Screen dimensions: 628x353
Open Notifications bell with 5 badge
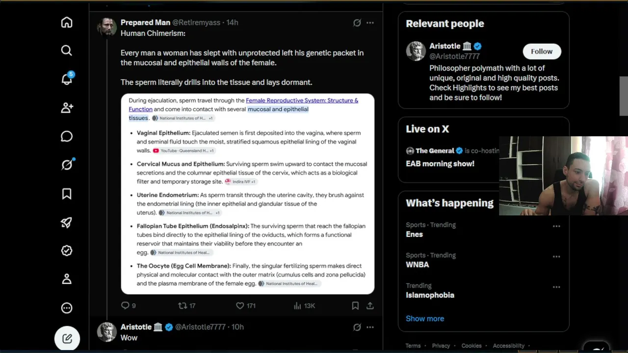pyautogui.click(x=67, y=79)
